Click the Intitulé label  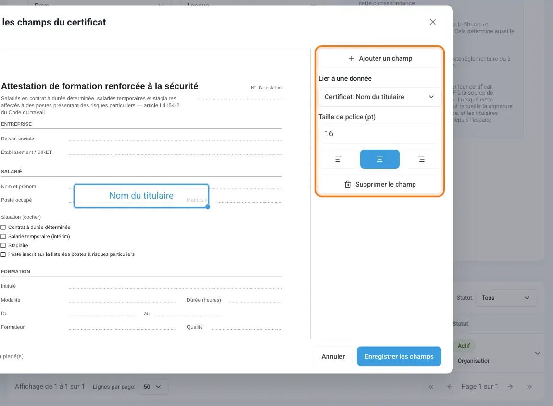tap(9, 286)
